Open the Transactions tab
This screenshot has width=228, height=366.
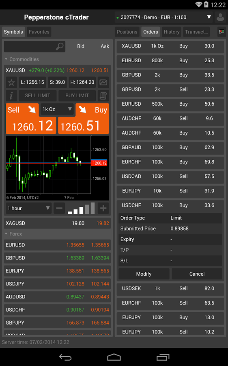pyautogui.click(x=196, y=32)
